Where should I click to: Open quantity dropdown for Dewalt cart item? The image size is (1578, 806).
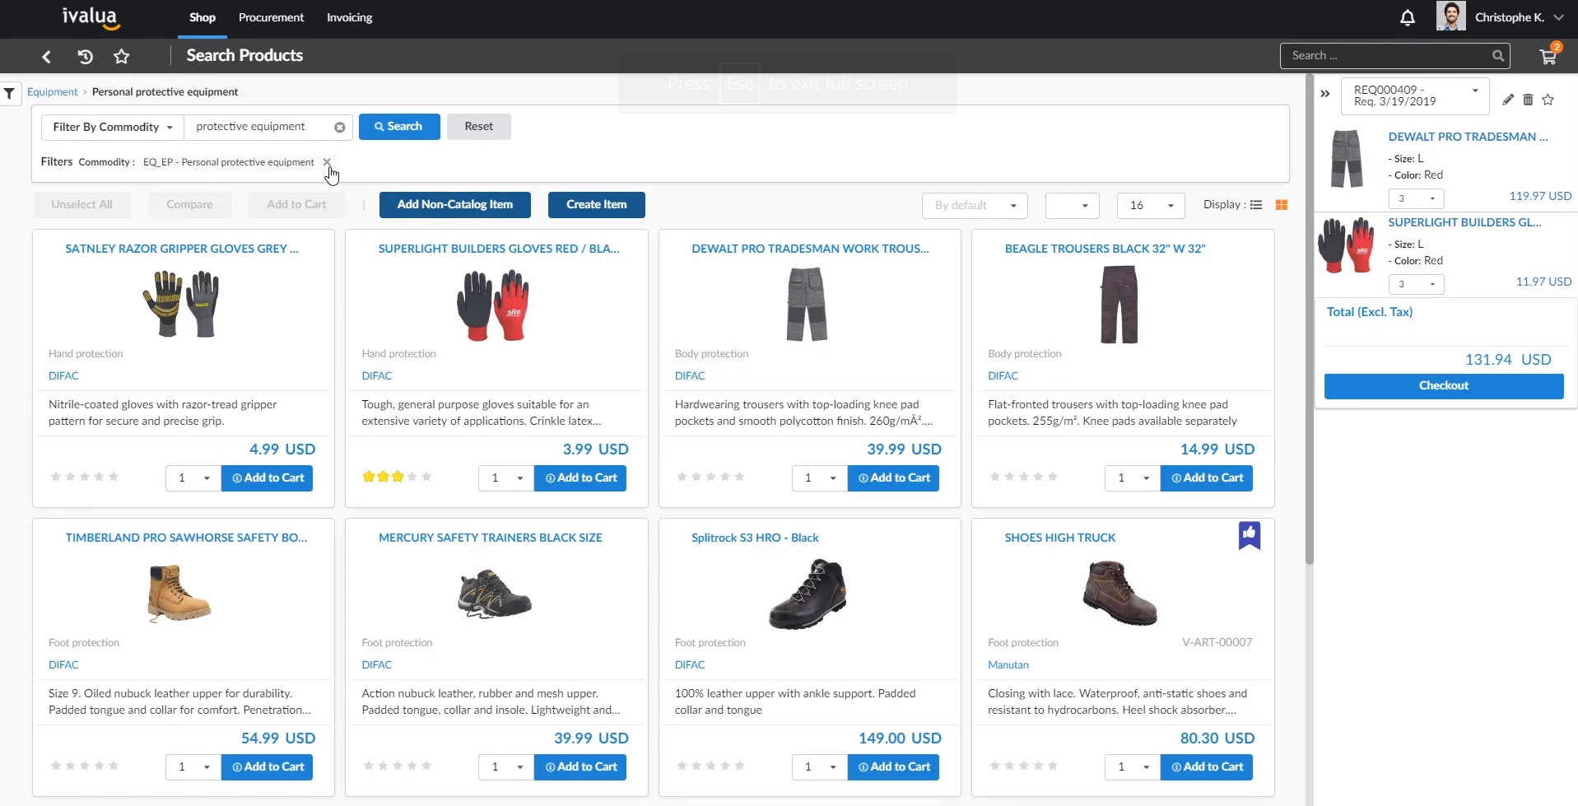(1416, 198)
